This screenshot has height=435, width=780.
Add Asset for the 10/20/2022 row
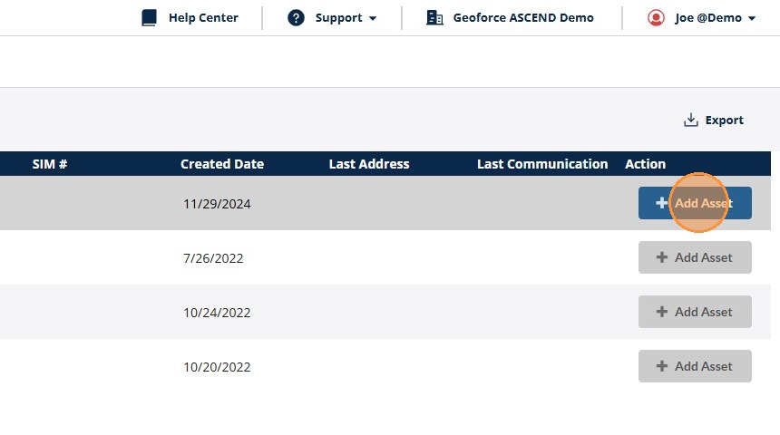coord(695,366)
